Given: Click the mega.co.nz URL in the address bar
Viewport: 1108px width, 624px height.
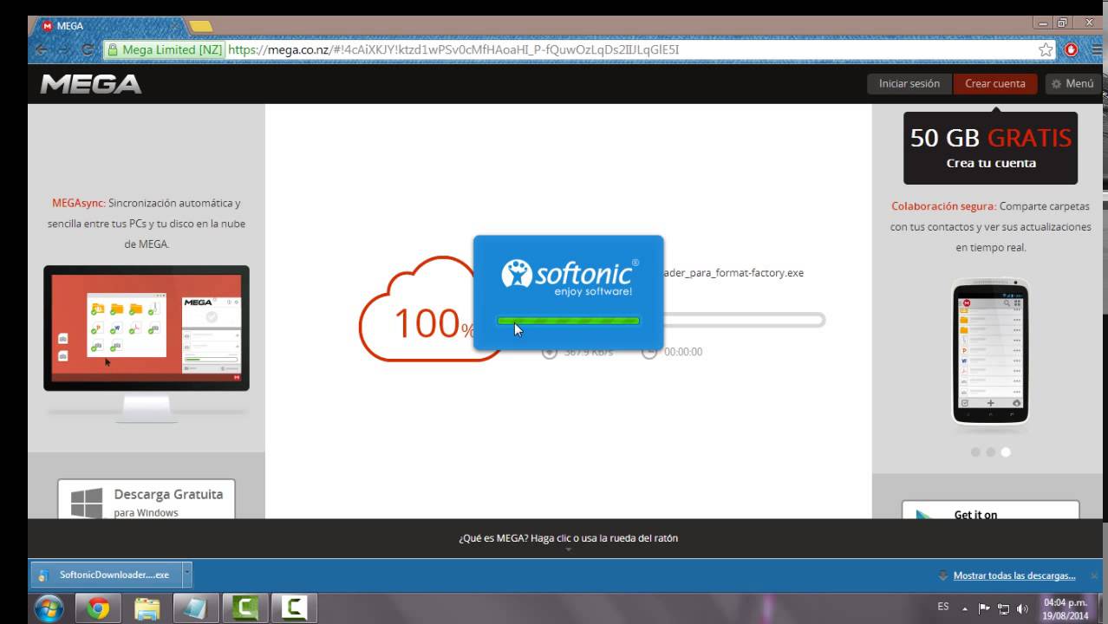Looking at the screenshot, I should coord(453,50).
